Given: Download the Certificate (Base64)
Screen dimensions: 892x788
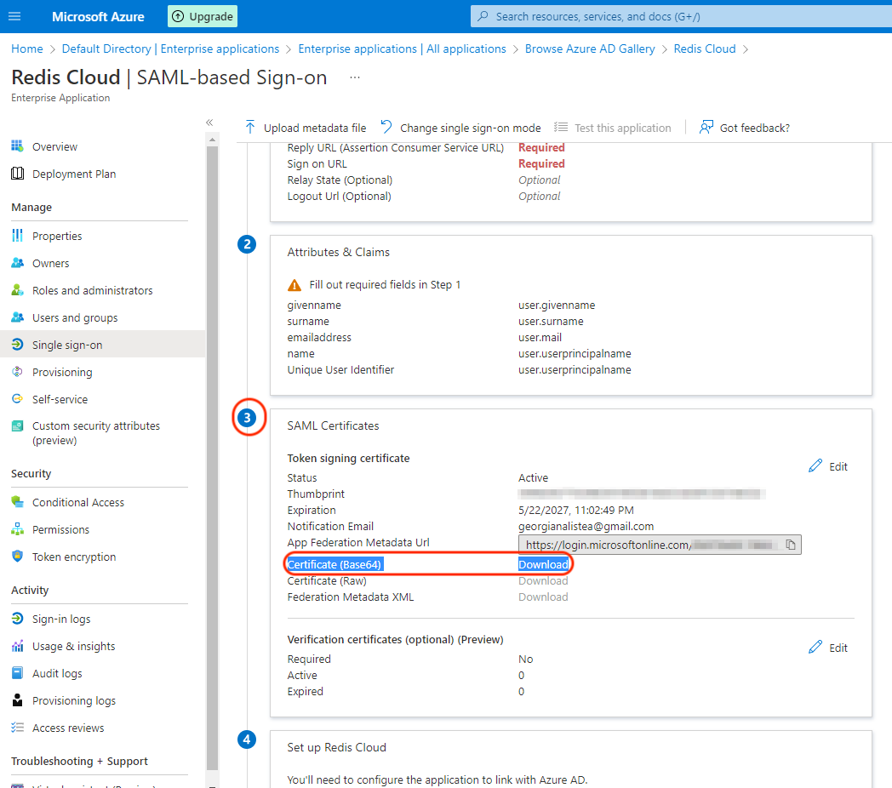Looking at the screenshot, I should coord(543,564).
